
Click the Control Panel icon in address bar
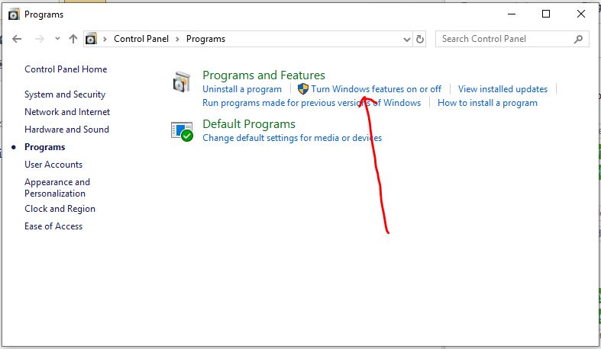(91, 39)
